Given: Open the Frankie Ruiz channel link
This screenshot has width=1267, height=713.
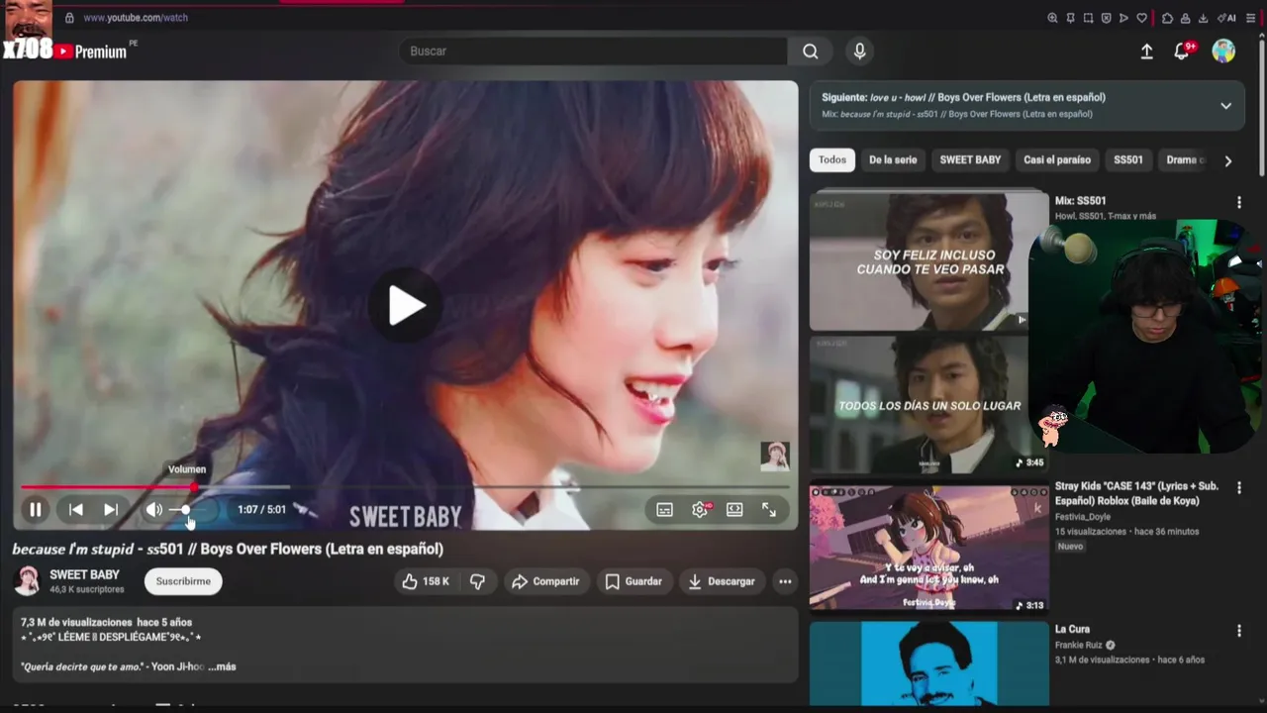Looking at the screenshot, I should [1079, 645].
